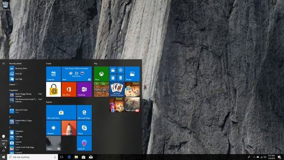Select suggested app The Paranormal Society

click(x=26, y=100)
